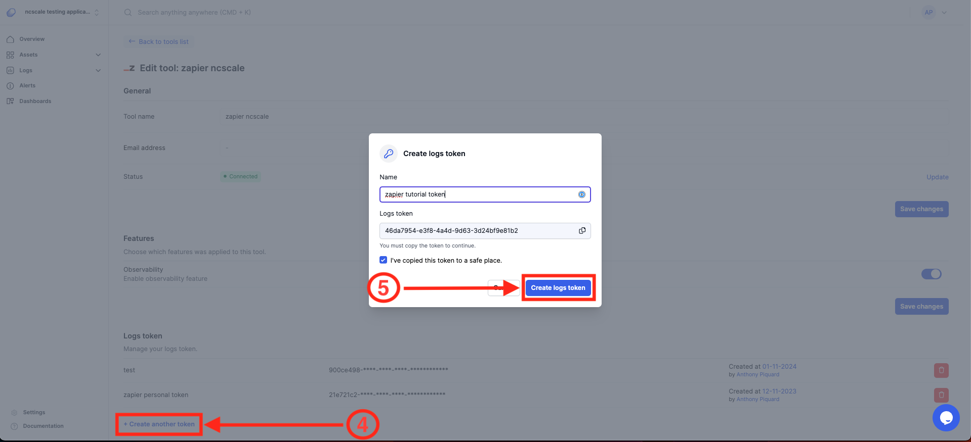Click the global search field
The width and height of the screenshot is (971, 442).
194,13
